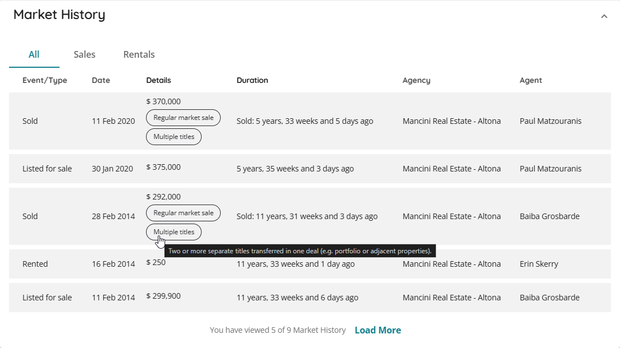Select the Rentals tab

(x=139, y=54)
